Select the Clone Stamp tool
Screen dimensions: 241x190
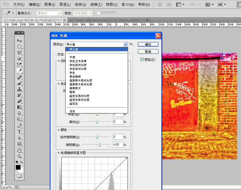[x=19, y=89]
